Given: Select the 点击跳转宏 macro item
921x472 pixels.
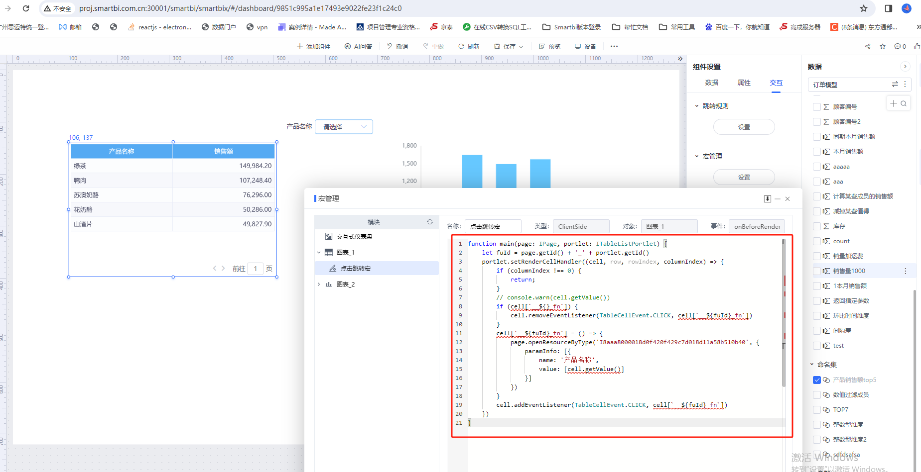Looking at the screenshot, I should point(377,268).
